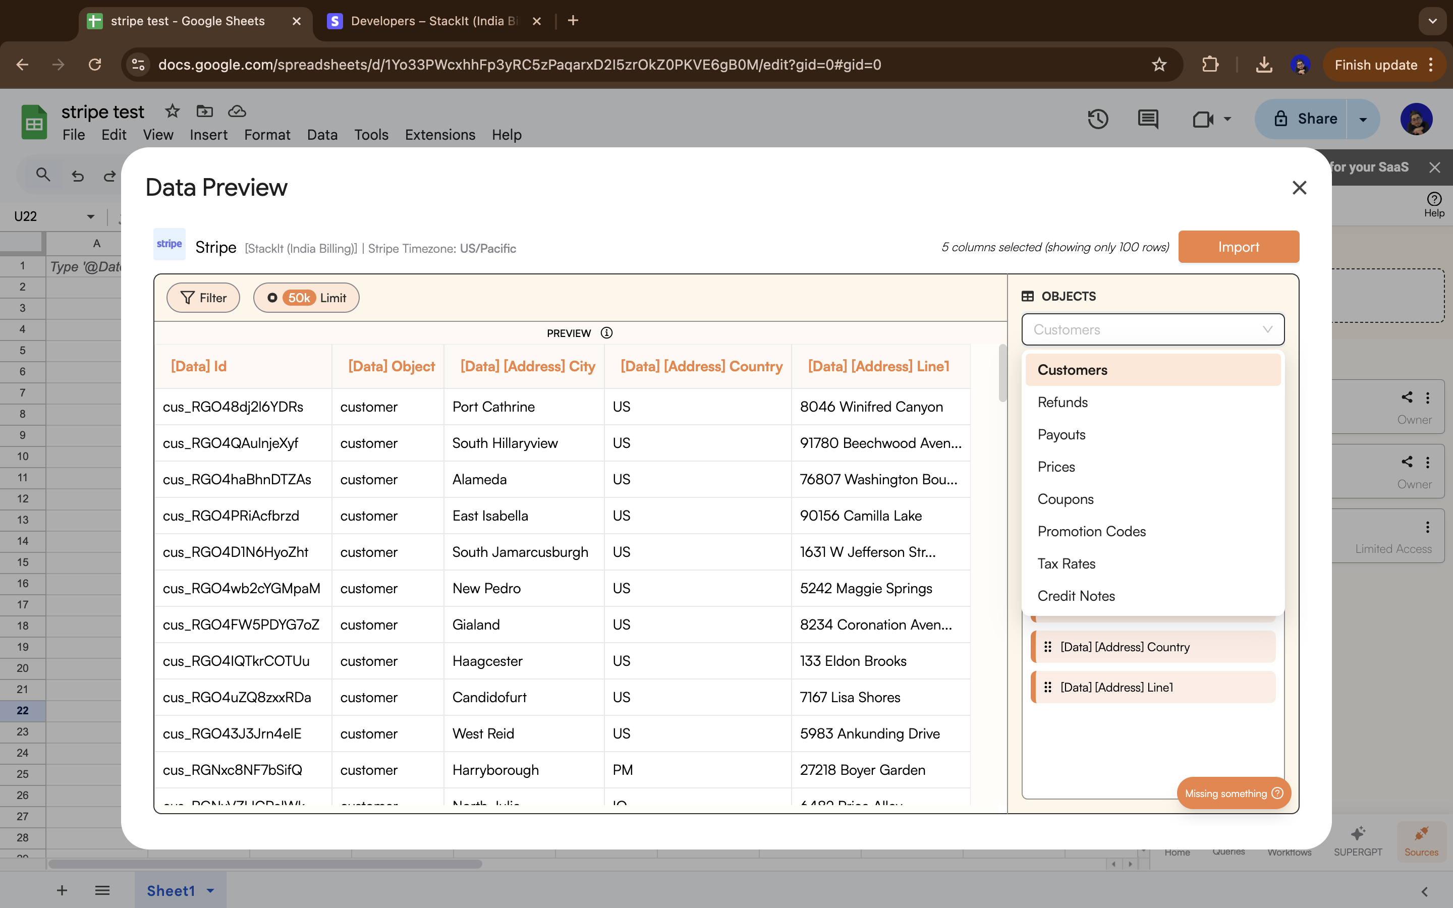This screenshot has width=1453, height=908.
Task: Select Refunds from the objects list
Action: tap(1062, 403)
